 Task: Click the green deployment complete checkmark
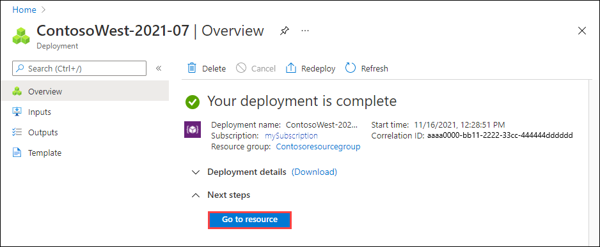pos(193,101)
